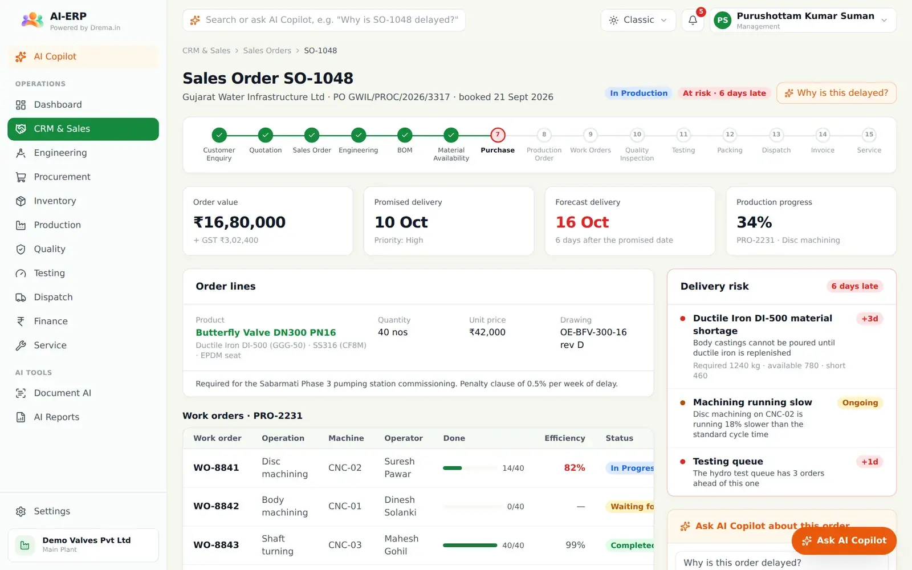Click the floating Ask AI Copilot button
Viewport: 912px width, 570px height.
click(844, 540)
